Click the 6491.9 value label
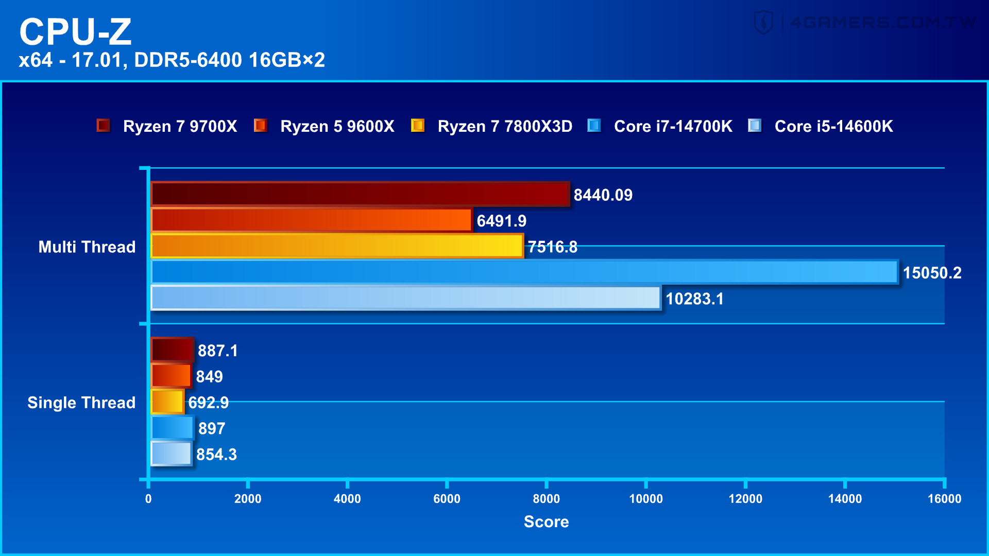Image resolution: width=989 pixels, height=556 pixels. click(x=502, y=221)
